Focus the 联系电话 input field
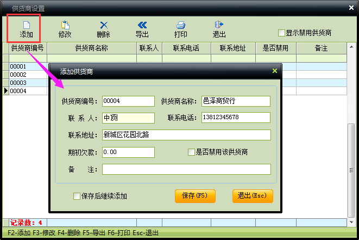The height and width of the screenshot is (240, 359). click(x=235, y=118)
